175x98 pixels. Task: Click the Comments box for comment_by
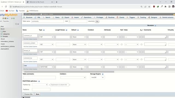click(155, 59)
